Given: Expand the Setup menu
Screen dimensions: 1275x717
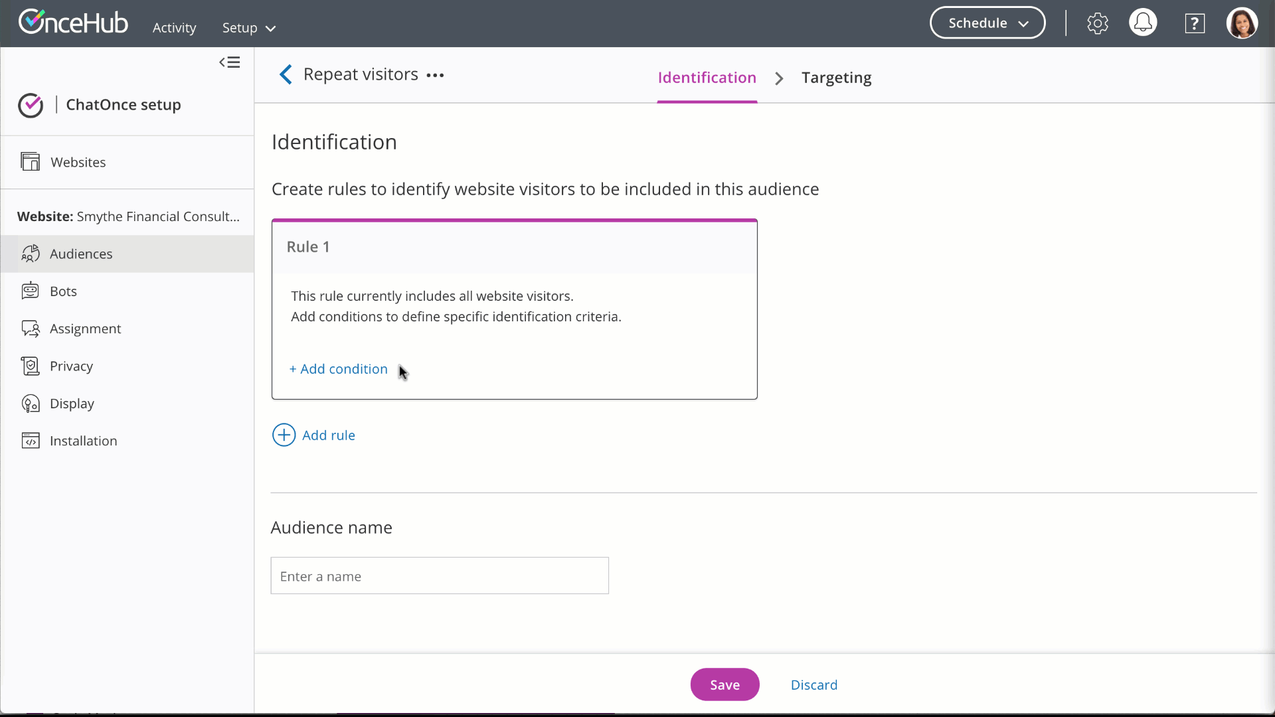Looking at the screenshot, I should [x=248, y=28].
